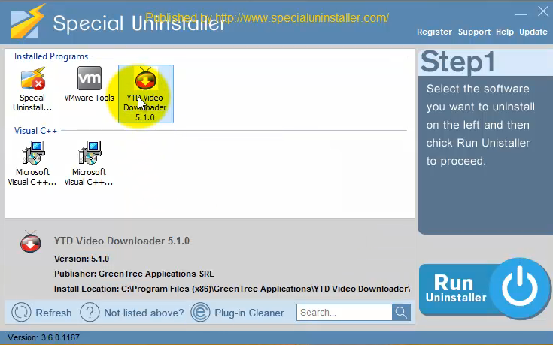The width and height of the screenshot is (553, 345).
Task: Open the Support menu link
Action: click(x=474, y=32)
